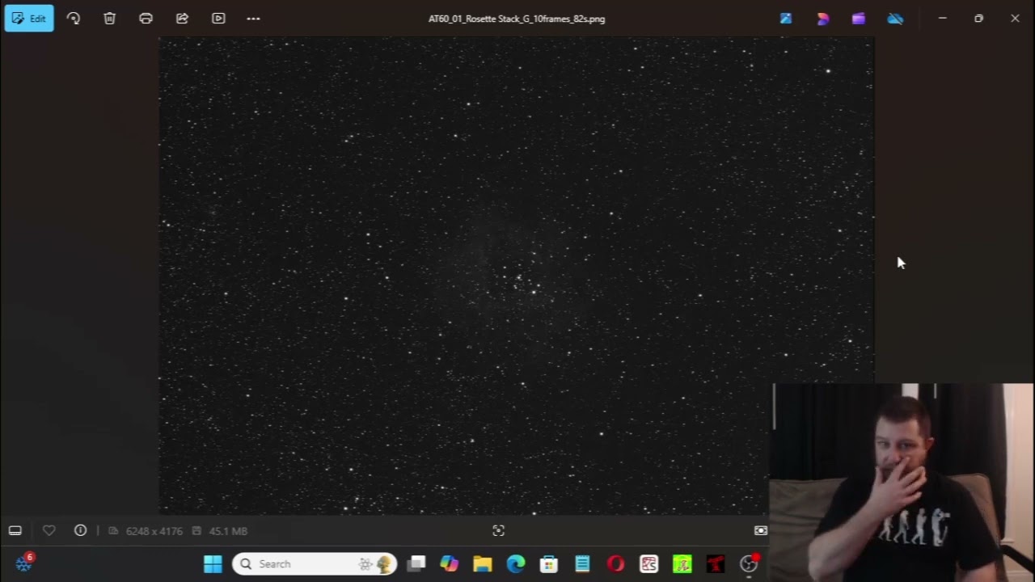
Task: Open File Explorer from the taskbar
Action: click(483, 564)
